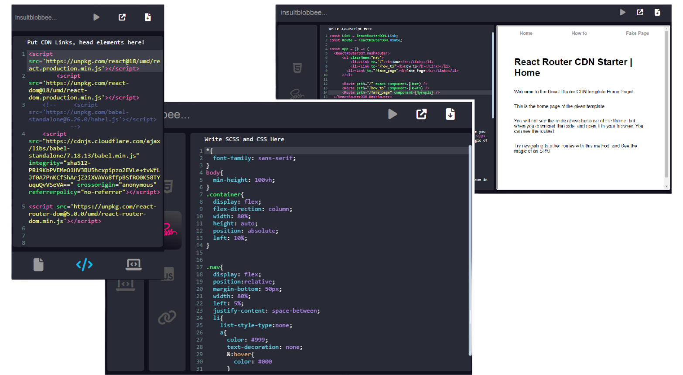The width and height of the screenshot is (683, 375).
Task: Select the HTML5 icon beside the JavaScript editor
Action: tap(297, 68)
